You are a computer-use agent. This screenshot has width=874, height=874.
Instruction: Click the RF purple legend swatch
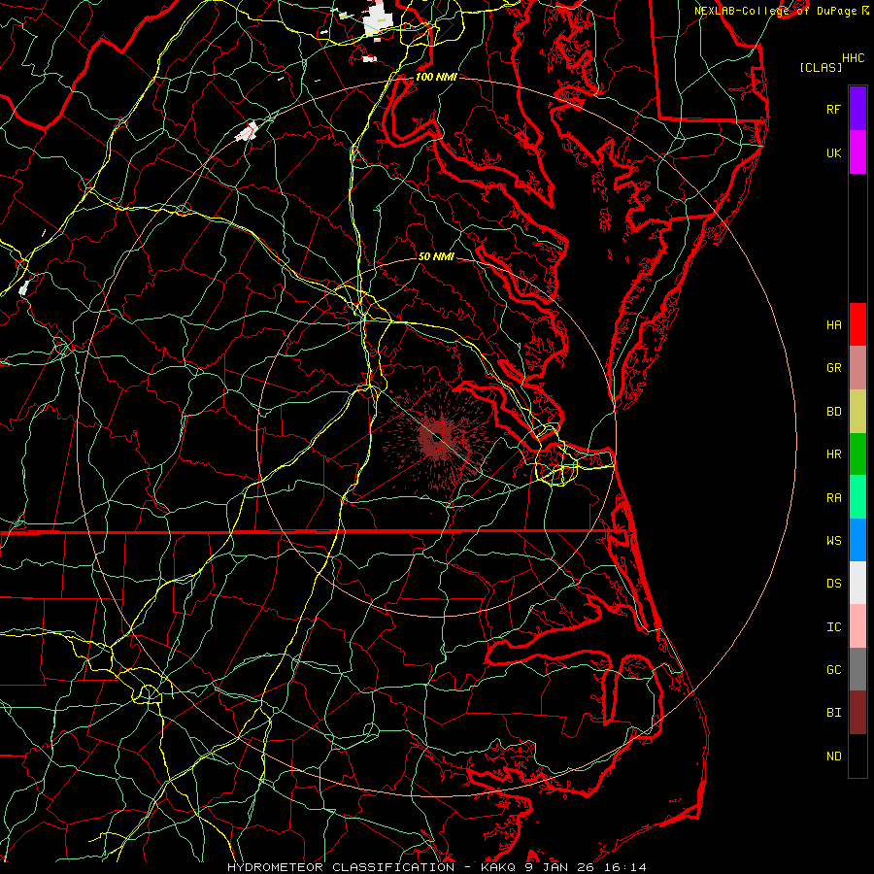coord(857,109)
